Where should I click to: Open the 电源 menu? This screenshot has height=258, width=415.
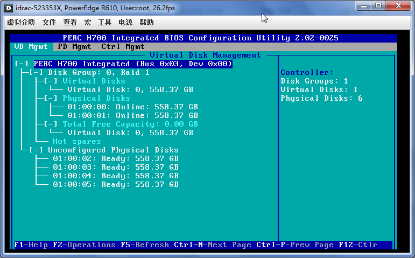coord(125,22)
